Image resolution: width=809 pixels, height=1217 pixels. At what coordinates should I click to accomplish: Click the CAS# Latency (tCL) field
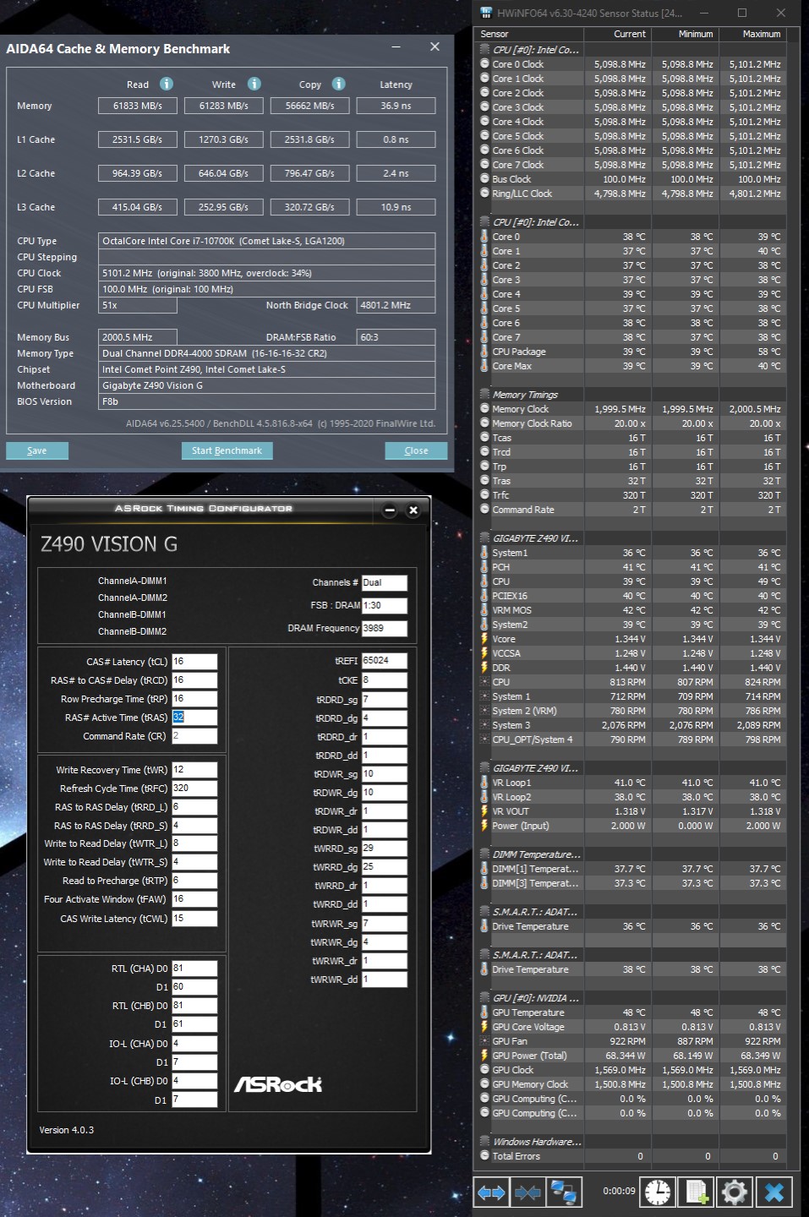click(x=194, y=662)
